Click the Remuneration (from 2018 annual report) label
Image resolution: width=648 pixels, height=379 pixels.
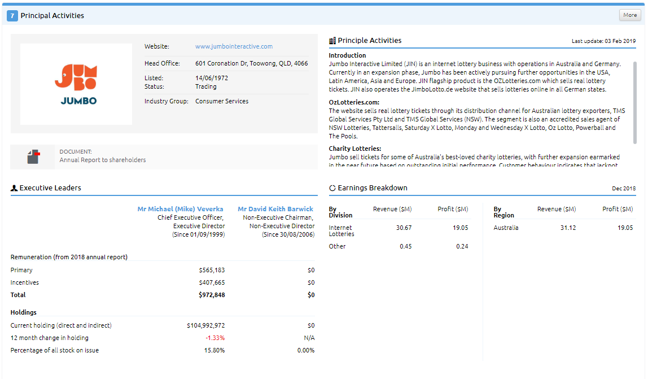click(69, 257)
